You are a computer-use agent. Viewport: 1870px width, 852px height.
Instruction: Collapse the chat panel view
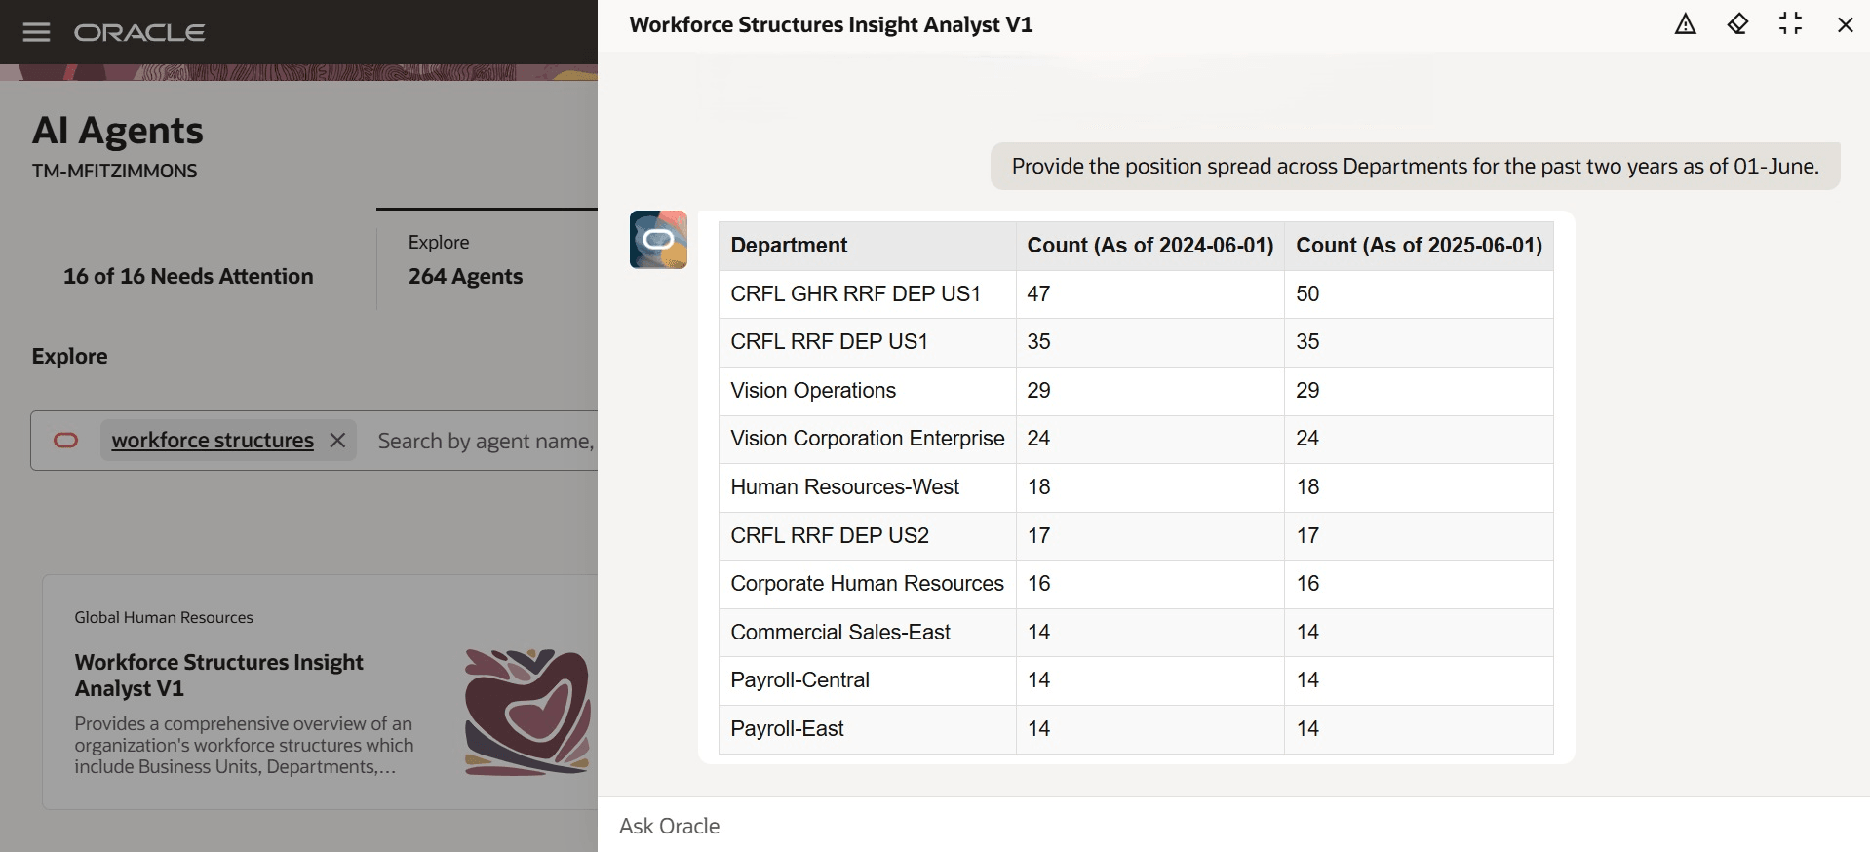coord(1790,25)
